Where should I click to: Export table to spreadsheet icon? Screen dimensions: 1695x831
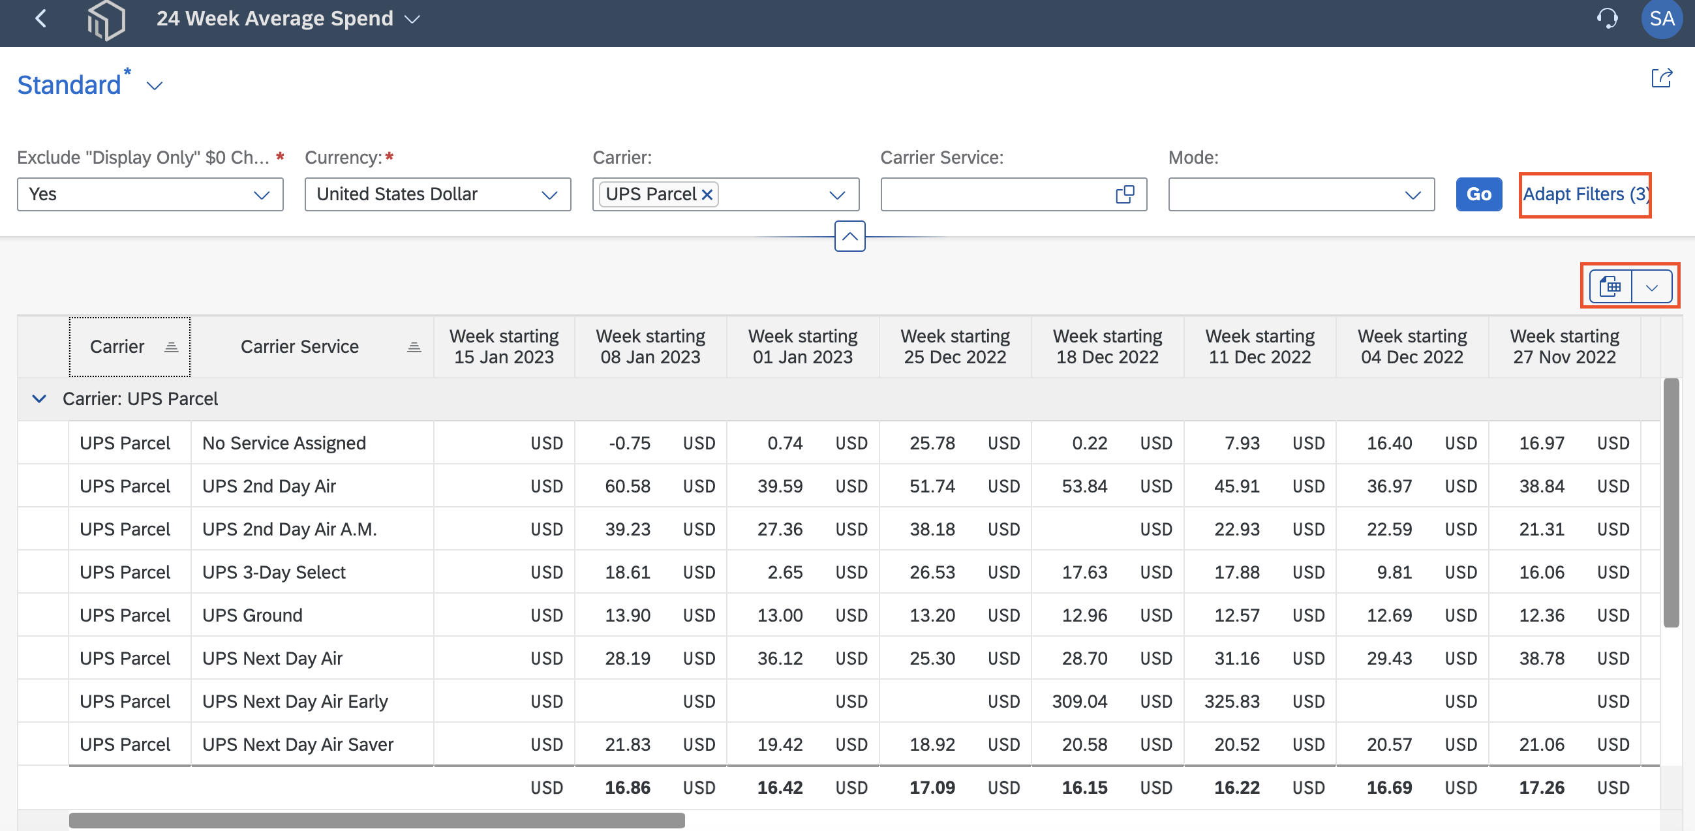(1610, 287)
